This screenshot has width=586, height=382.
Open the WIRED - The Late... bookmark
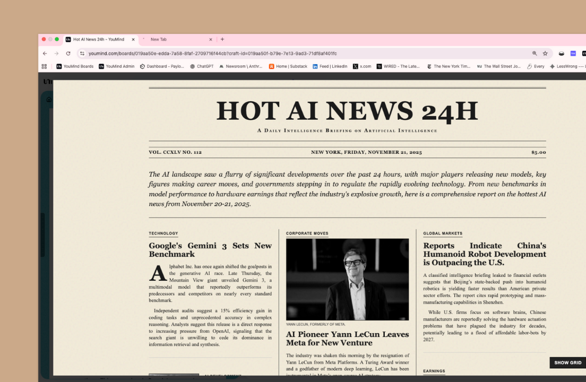(x=398, y=66)
